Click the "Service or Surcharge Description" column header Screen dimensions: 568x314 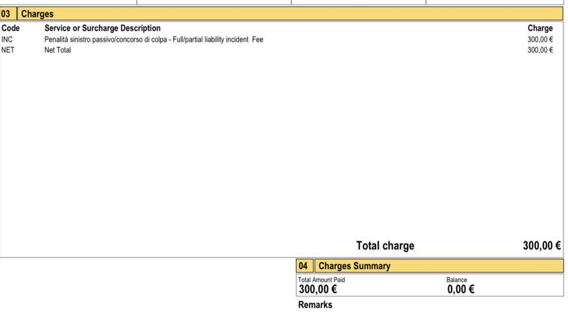point(103,28)
